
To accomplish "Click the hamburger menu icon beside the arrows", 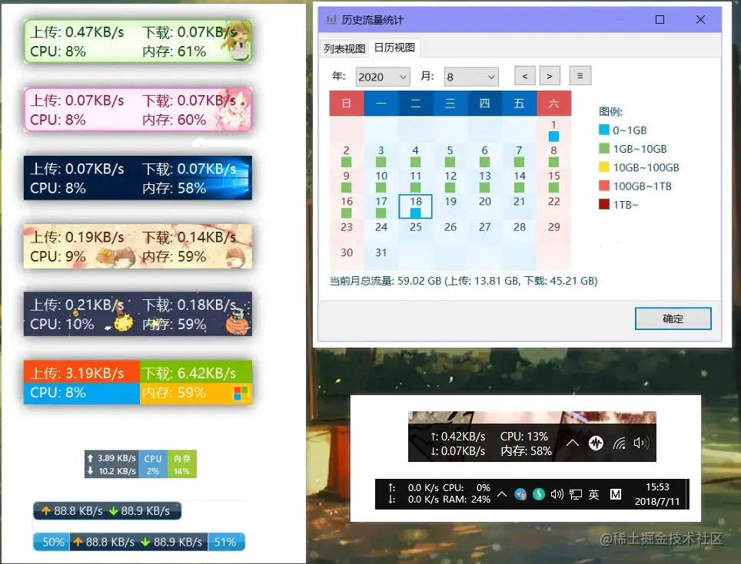I will pyautogui.click(x=580, y=75).
